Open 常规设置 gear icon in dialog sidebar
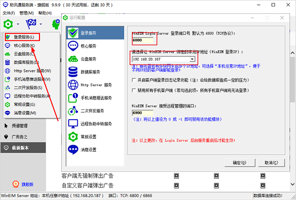The height and width of the screenshot is (200, 296). (x=73, y=136)
